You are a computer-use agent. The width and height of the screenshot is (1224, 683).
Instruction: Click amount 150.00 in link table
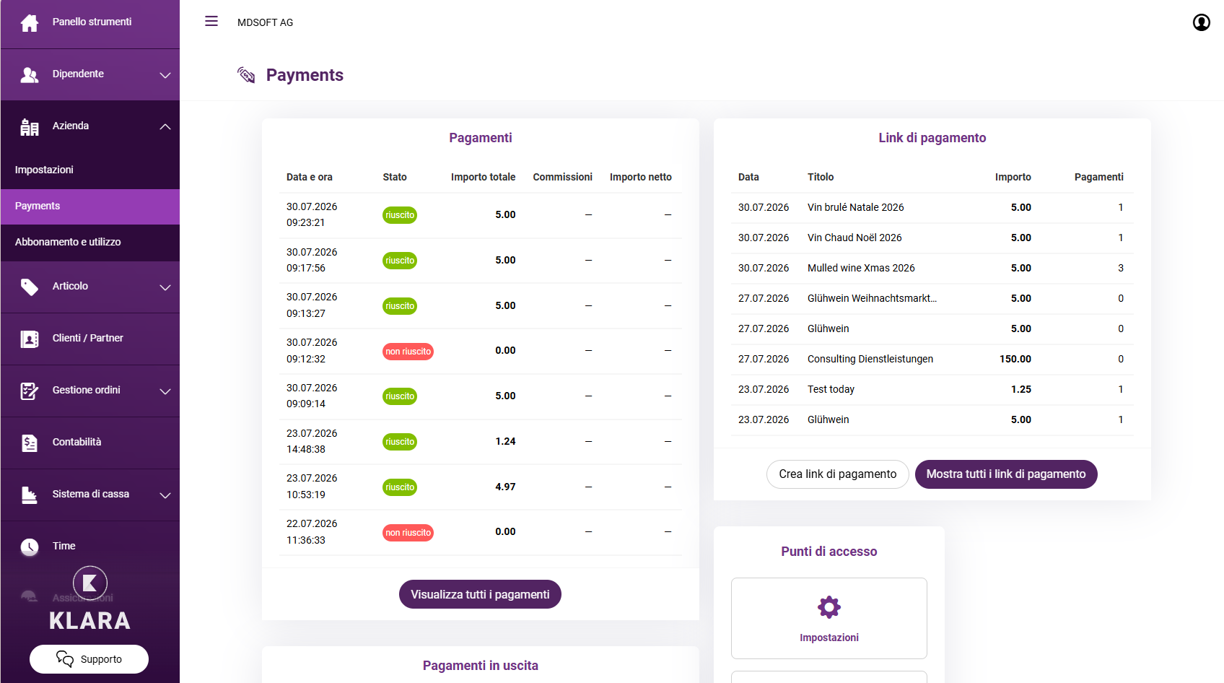coord(1015,359)
